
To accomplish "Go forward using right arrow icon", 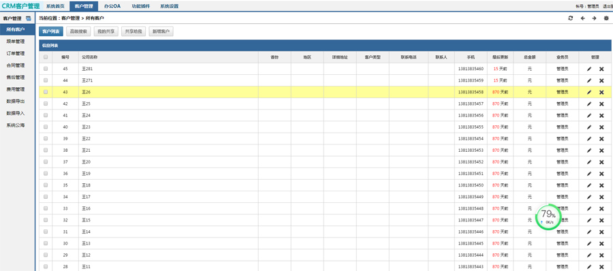I will click(x=594, y=18).
